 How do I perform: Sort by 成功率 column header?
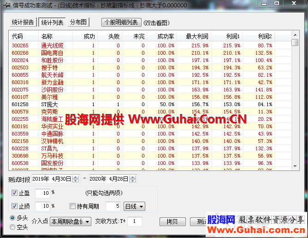tap(162, 36)
